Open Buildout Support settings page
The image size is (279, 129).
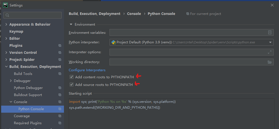(28, 95)
